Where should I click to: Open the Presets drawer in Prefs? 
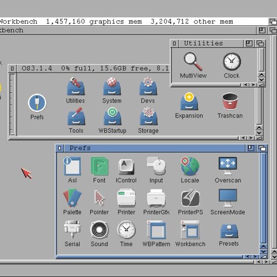tap(229, 231)
